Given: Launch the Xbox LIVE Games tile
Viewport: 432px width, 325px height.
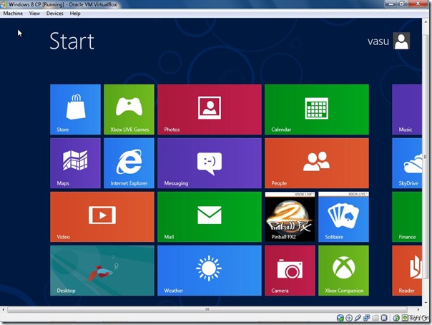Looking at the screenshot, I should 129,110.
